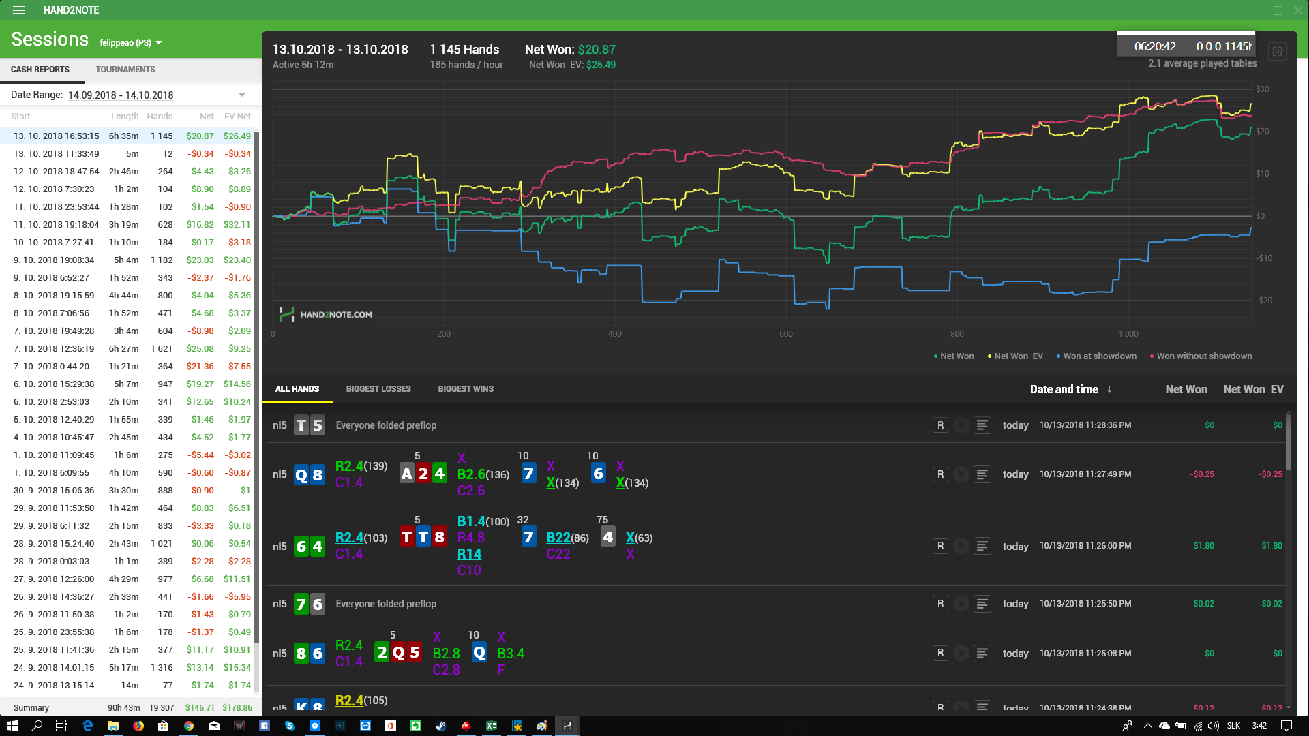Click the hands list scroll-down arrow
The height and width of the screenshot is (736, 1309).
point(1289,707)
